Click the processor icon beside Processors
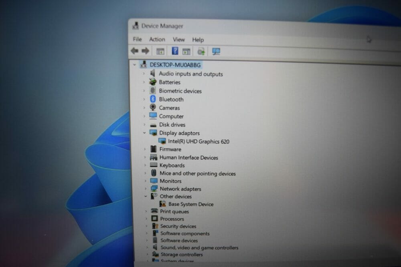Image resolution: width=401 pixels, height=267 pixels. coord(154,219)
